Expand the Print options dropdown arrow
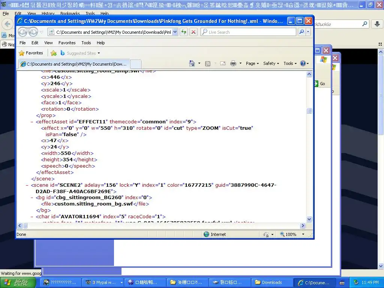This screenshot has height=288, width=384. pos(240,63)
